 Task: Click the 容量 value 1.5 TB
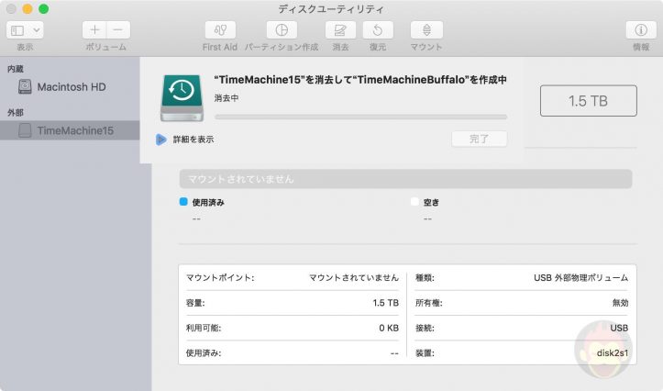point(386,303)
